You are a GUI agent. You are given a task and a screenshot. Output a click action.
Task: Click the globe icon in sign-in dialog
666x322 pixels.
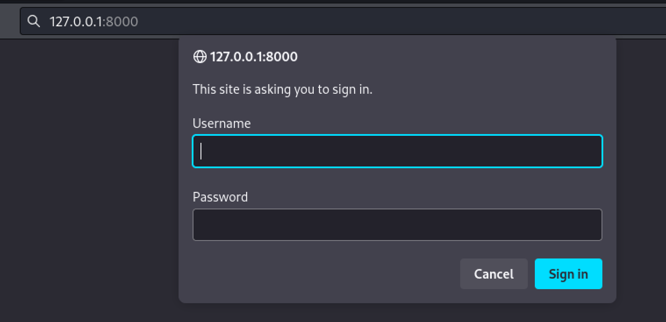pos(200,57)
